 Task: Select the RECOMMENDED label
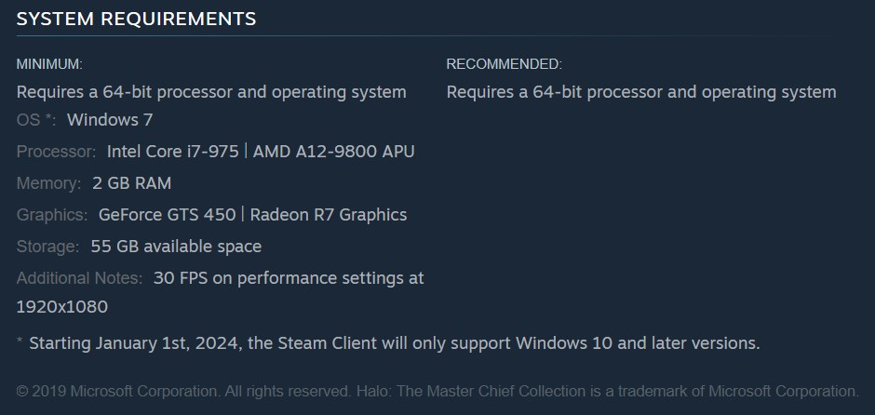pos(504,64)
